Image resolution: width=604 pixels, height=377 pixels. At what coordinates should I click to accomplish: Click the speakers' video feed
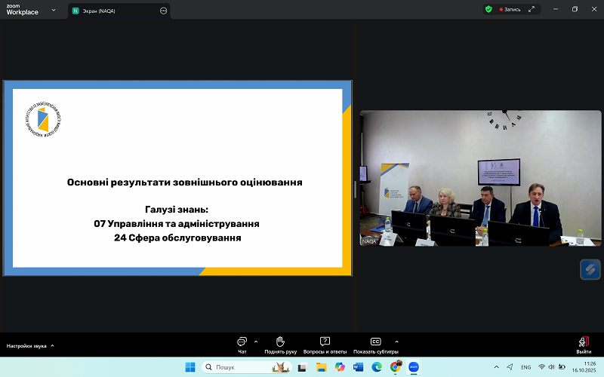(x=480, y=179)
